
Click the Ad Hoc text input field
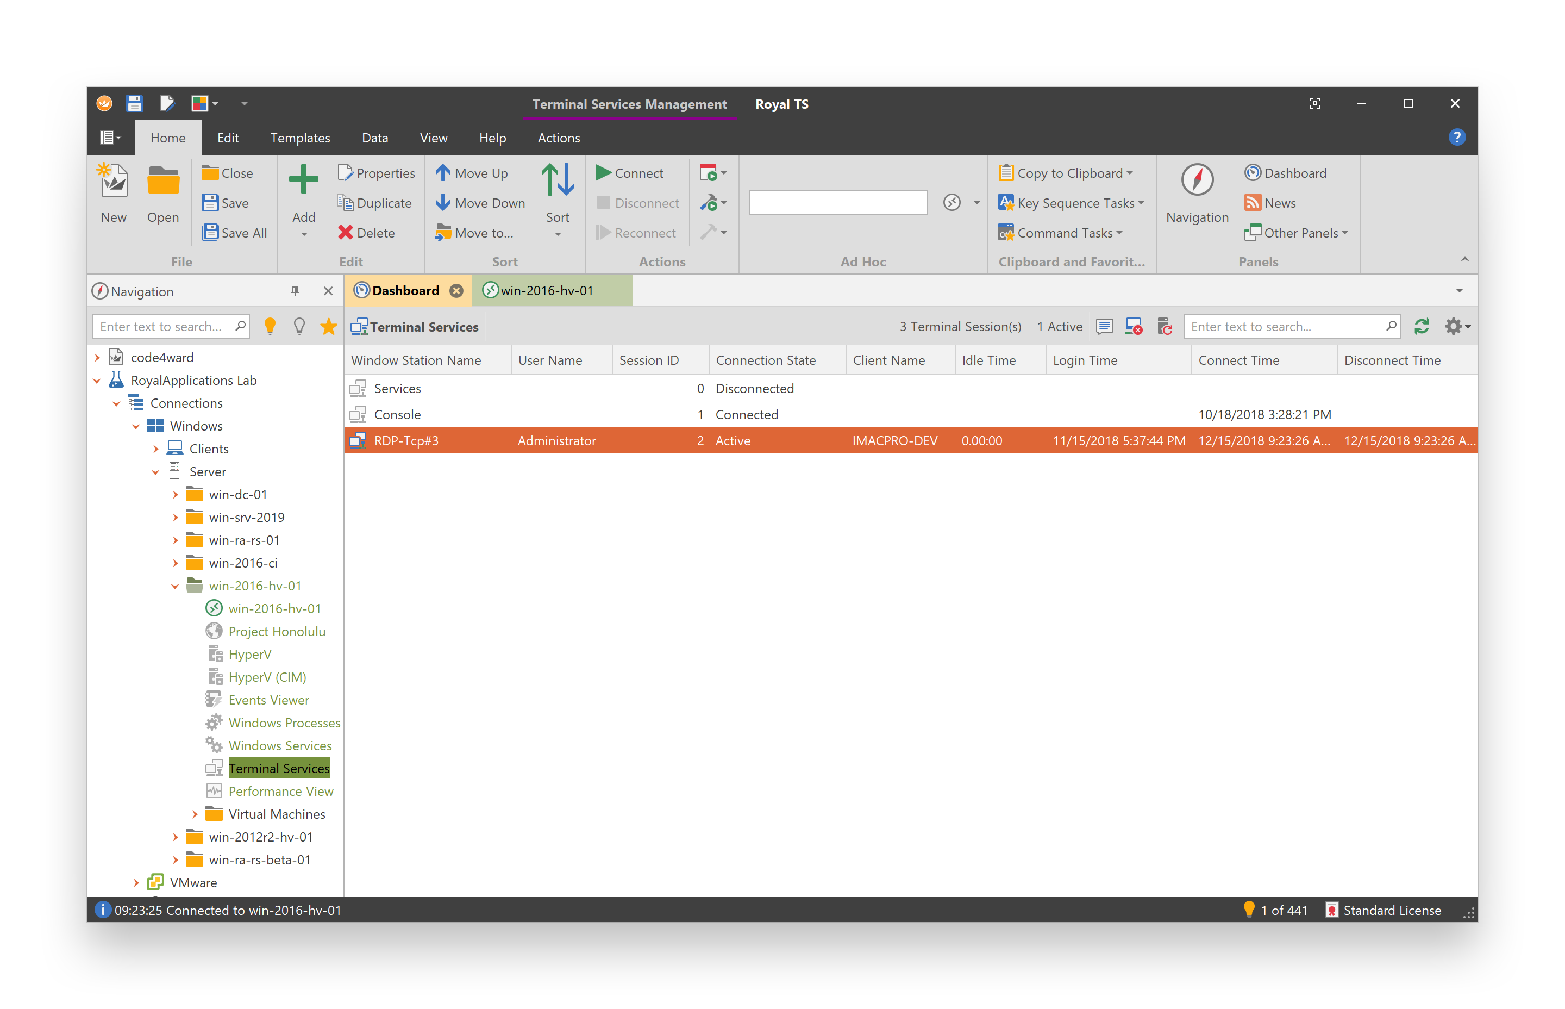click(x=837, y=203)
